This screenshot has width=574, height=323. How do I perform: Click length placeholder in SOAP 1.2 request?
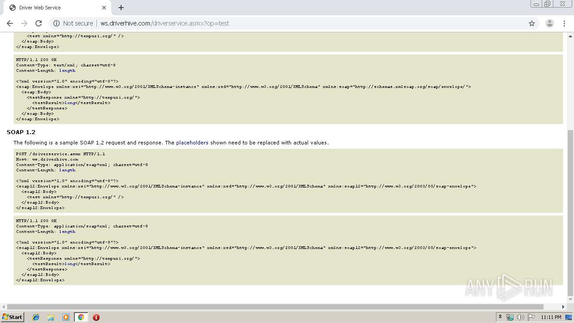pos(67,170)
